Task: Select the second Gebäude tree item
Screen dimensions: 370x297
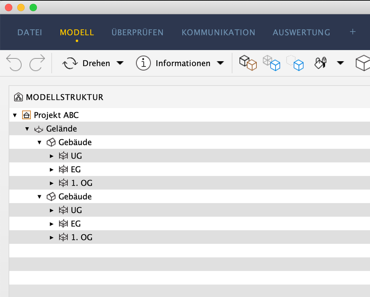Action: 75,197
